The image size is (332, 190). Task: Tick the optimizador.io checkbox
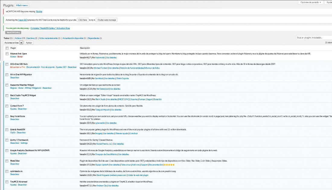pos(7,171)
